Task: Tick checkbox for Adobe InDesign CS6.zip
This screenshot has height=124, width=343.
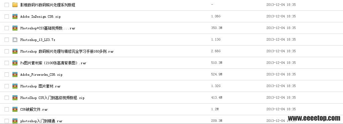Action: pyautogui.click(x=7, y=16)
